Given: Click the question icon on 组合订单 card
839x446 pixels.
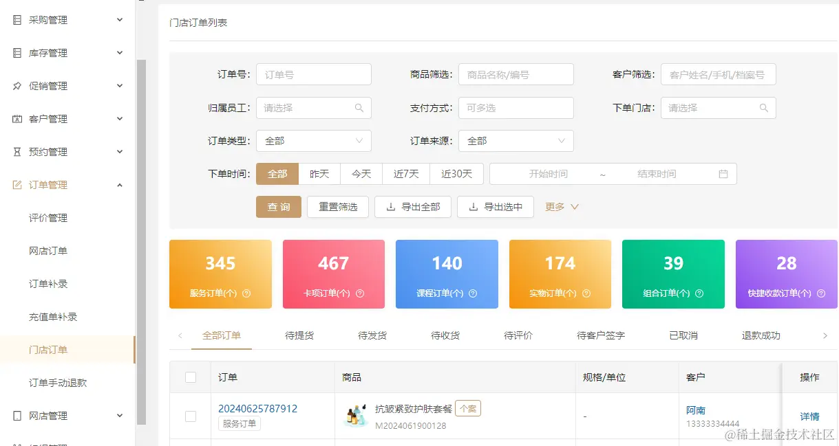Looking at the screenshot, I should [x=700, y=294].
